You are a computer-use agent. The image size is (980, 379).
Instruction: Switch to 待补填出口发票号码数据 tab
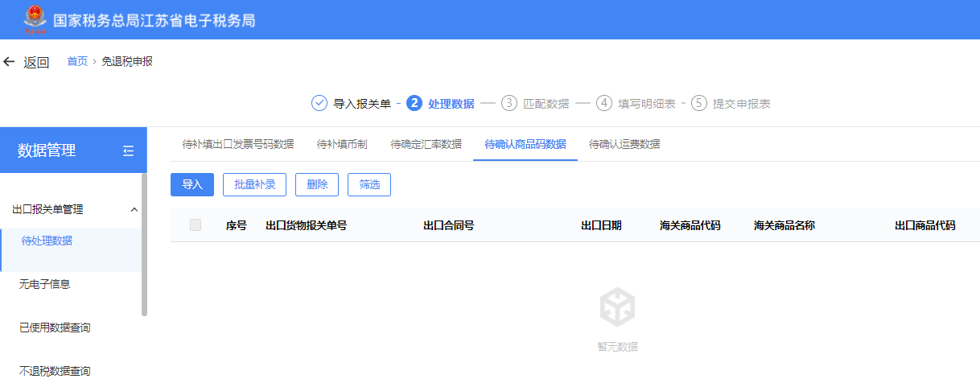[x=237, y=145]
